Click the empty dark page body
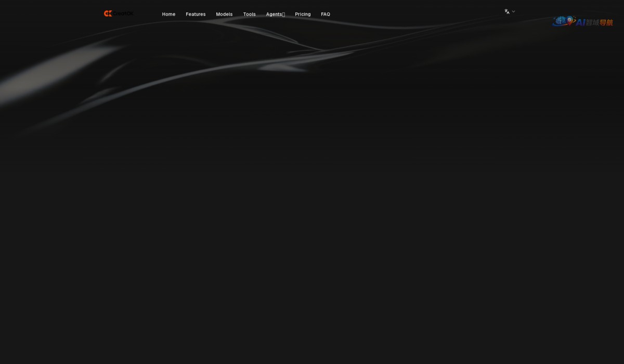624x364 pixels. pos(312,234)
